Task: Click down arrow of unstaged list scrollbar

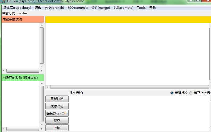Action: (42, 66)
